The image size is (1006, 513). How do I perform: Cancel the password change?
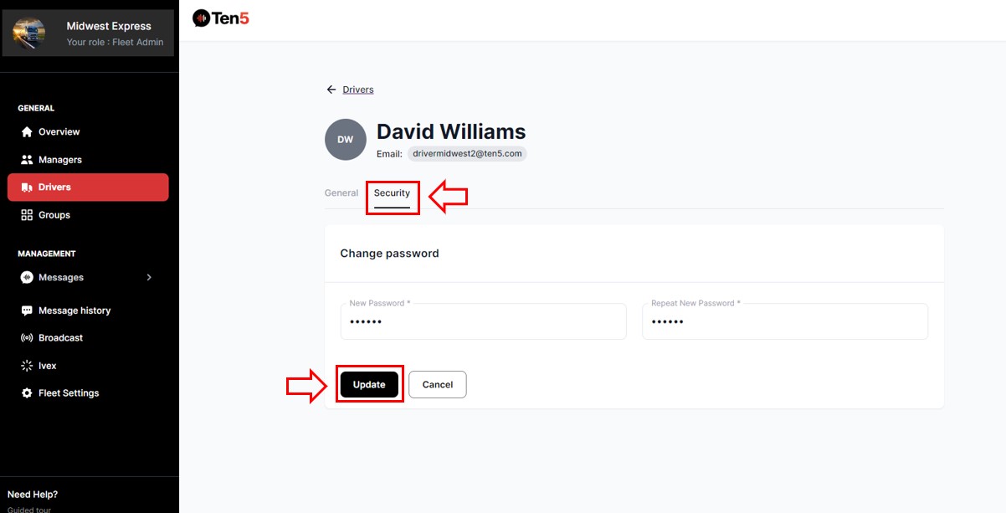pos(437,385)
